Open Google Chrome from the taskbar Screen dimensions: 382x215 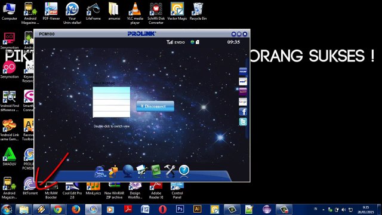[58, 210]
